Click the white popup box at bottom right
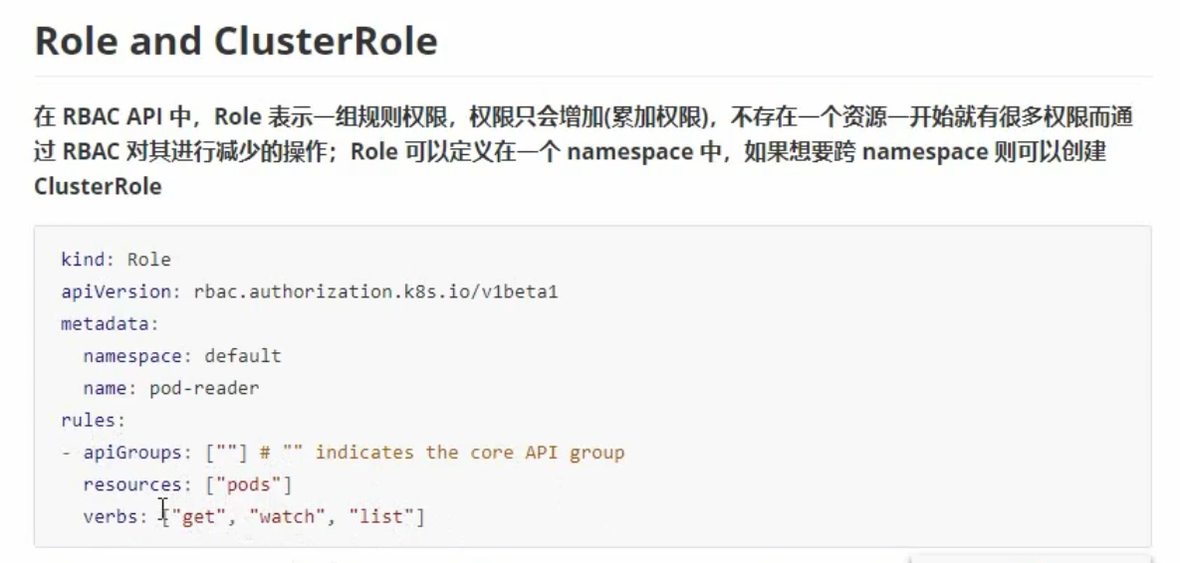Viewport: 1180px width, 563px height. tap(1030, 559)
